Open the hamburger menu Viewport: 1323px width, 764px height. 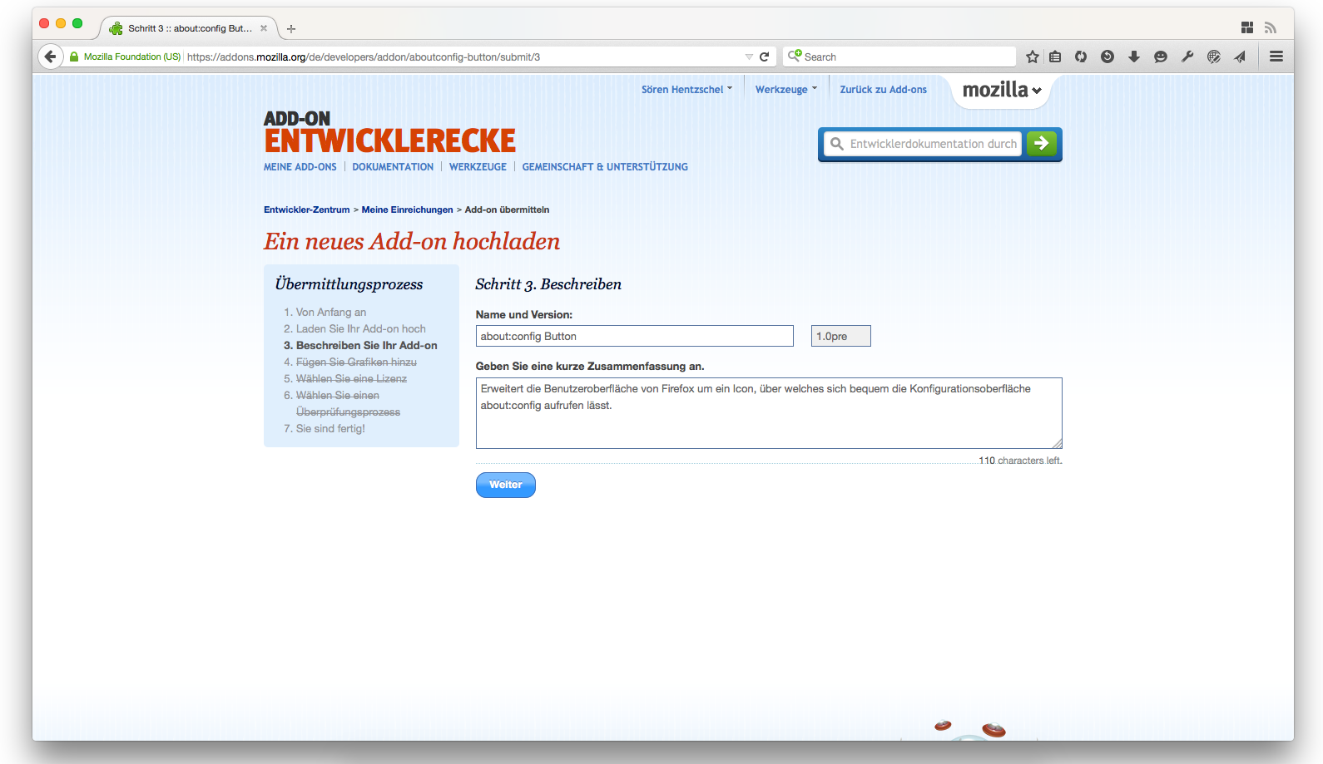click(1276, 57)
